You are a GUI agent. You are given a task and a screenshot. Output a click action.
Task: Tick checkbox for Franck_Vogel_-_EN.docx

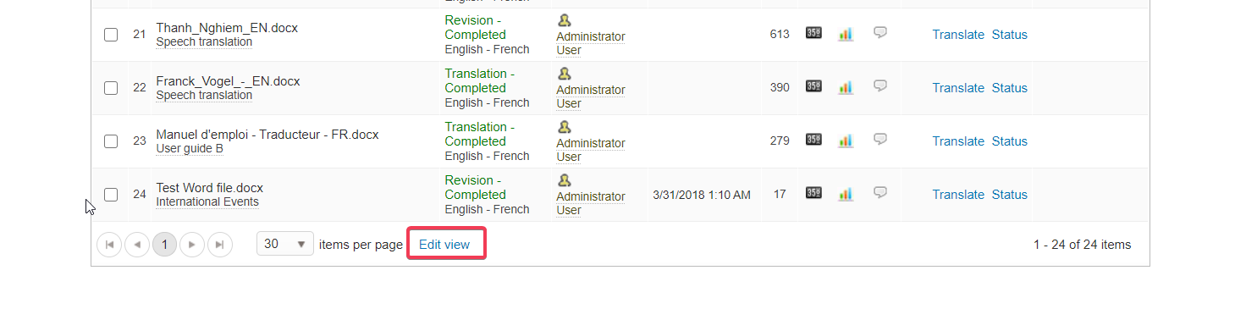click(x=111, y=88)
